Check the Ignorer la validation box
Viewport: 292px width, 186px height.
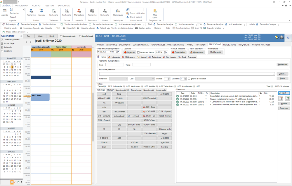tap(189, 79)
